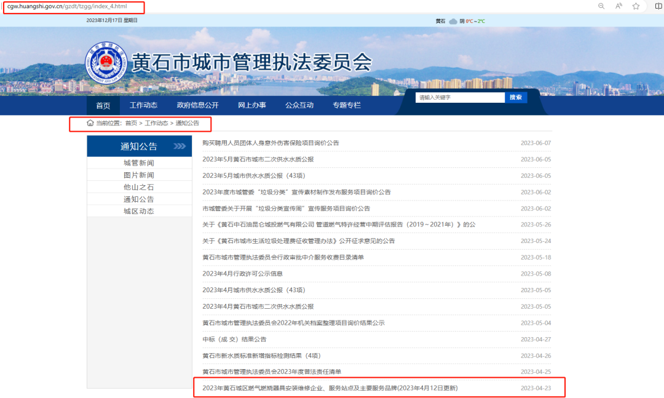Click the triple chevron arrows beside 通知公告 header

click(x=179, y=146)
